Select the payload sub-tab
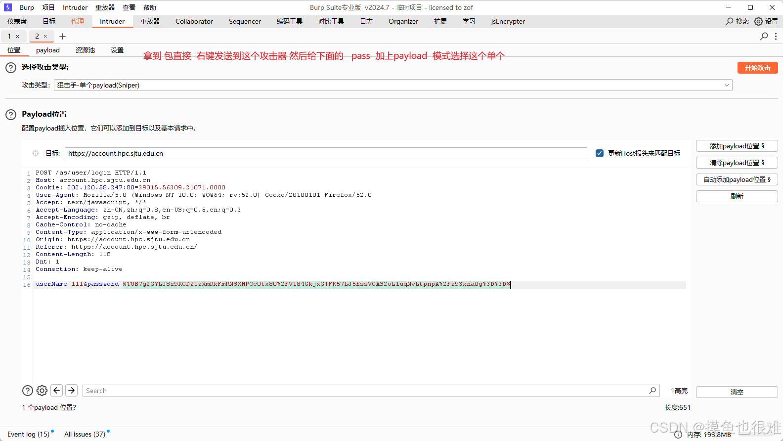The width and height of the screenshot is (783, 441). pos(48,50)
